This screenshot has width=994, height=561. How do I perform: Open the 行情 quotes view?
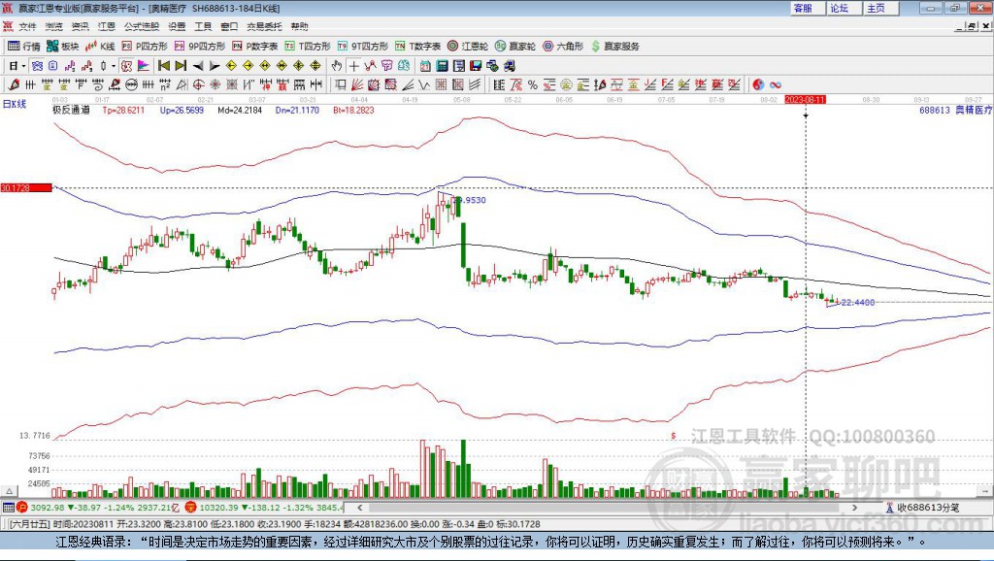tap(23, 47)
